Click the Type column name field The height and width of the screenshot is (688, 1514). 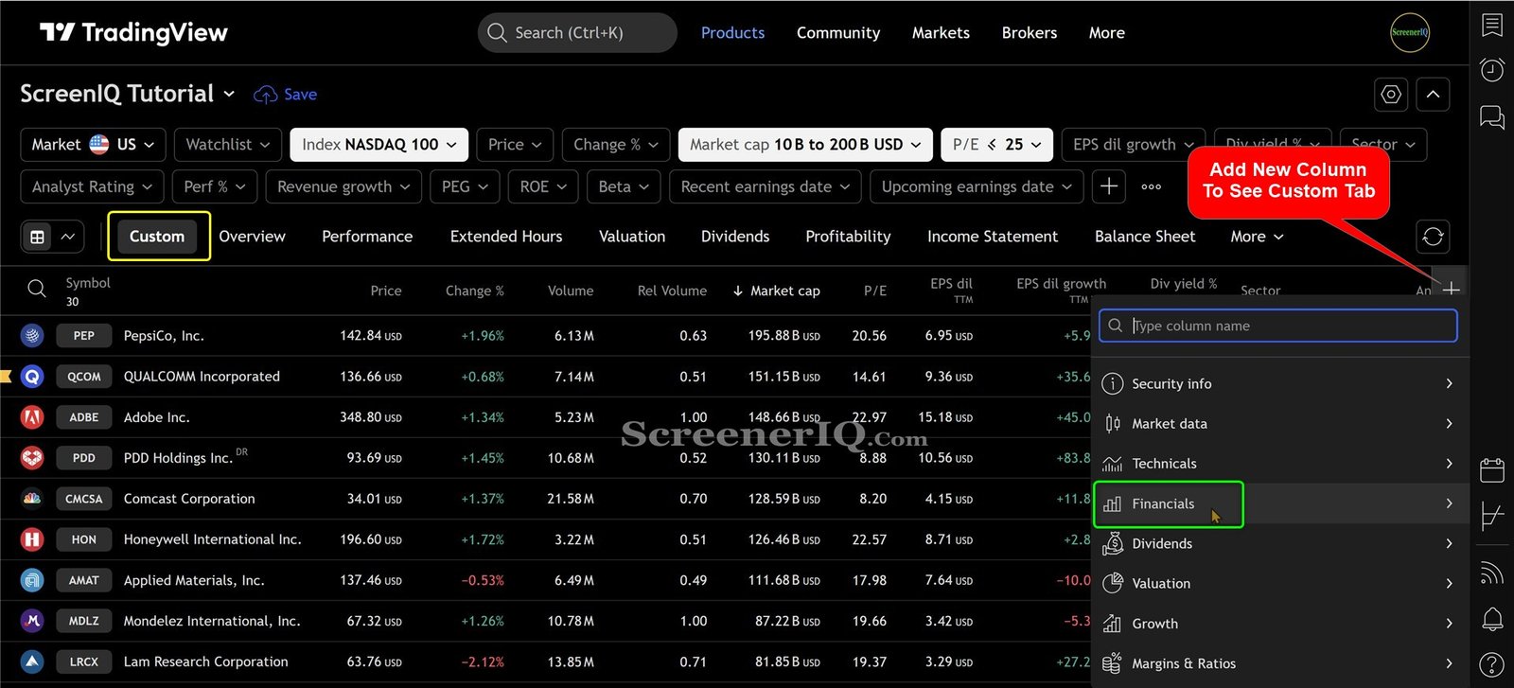click(x=1278, y=326)
